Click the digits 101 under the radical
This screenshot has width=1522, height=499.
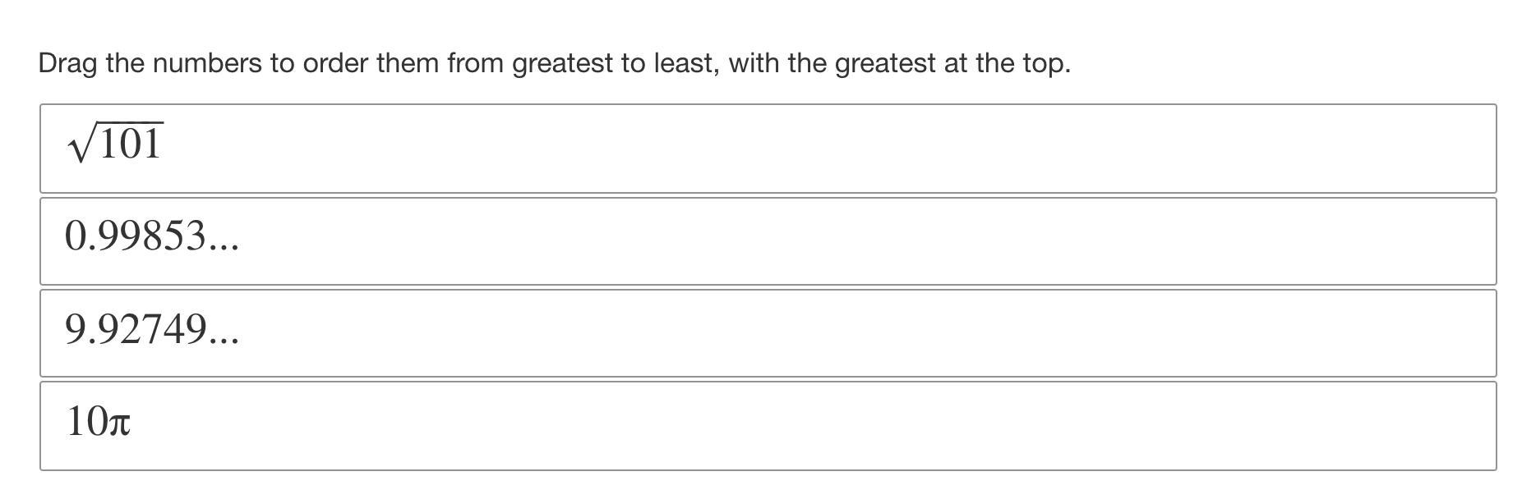tap(131, 144)
